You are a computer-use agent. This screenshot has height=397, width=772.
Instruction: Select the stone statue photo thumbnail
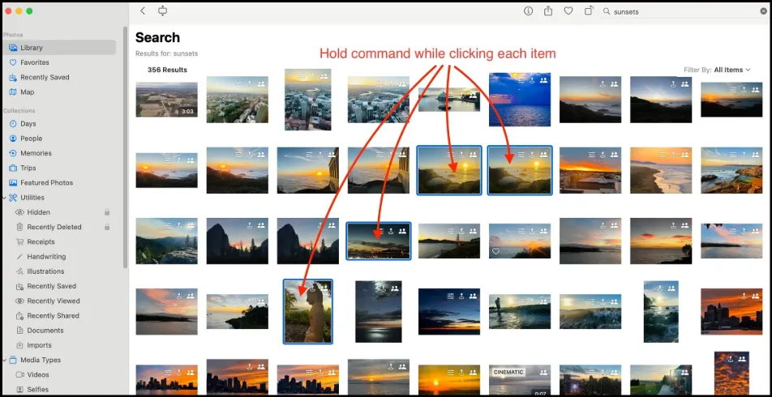click(307, 311)
